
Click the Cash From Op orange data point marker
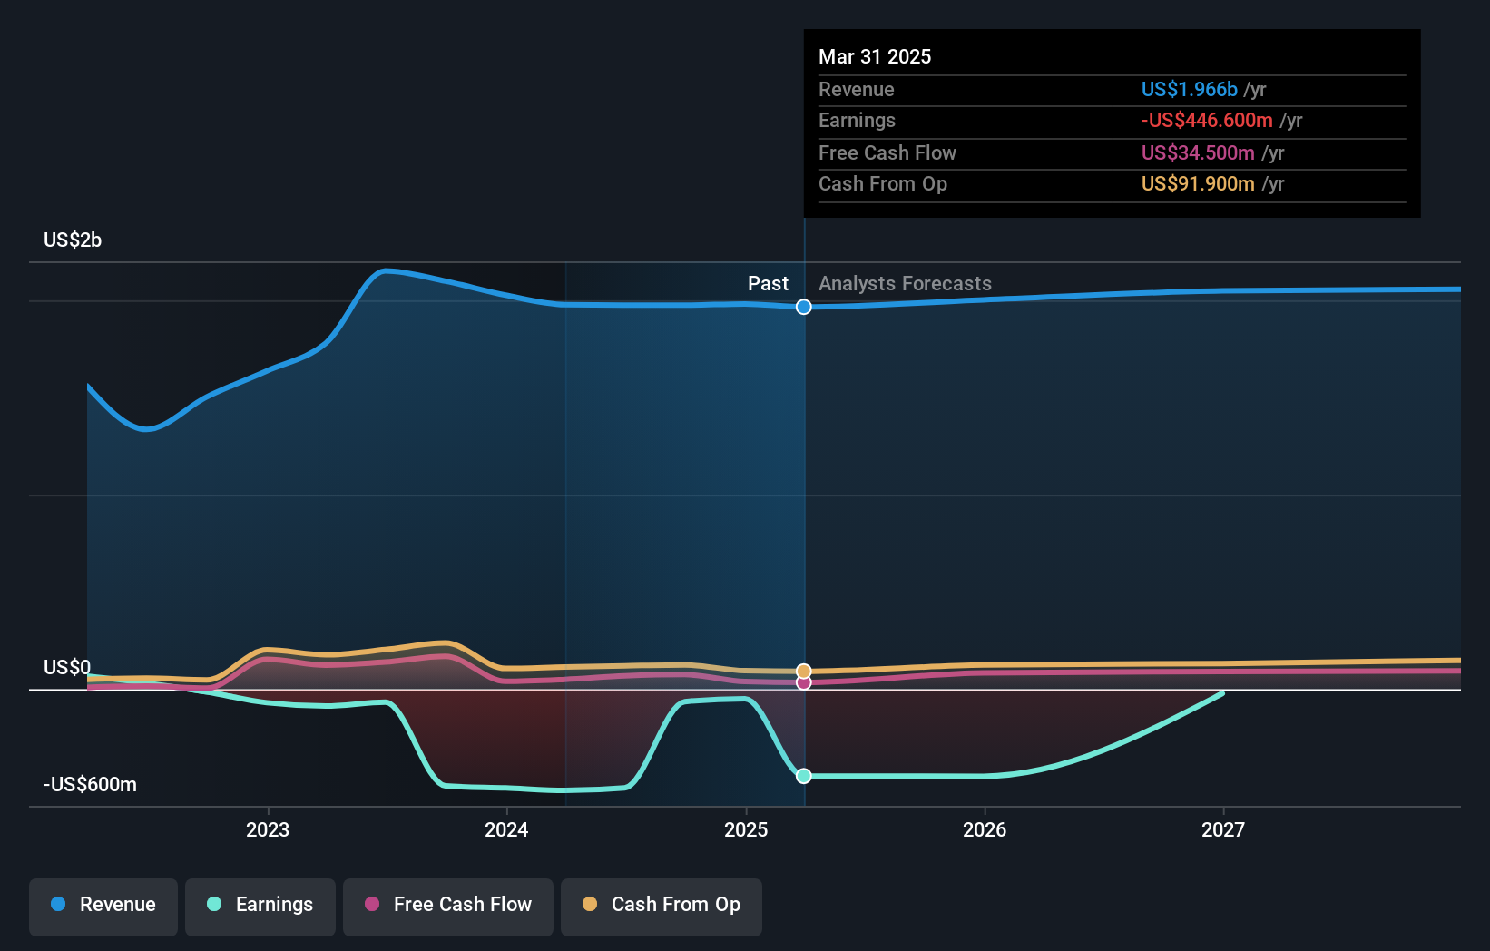[804, 672]
